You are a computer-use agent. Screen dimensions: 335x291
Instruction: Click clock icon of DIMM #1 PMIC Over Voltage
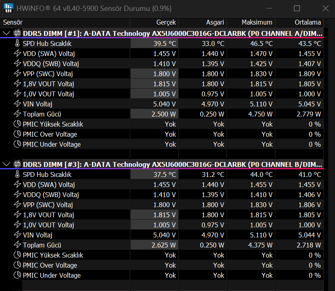tap(17, 134)
